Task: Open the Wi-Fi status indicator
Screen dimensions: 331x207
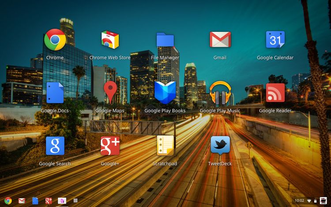Action: click(309, 201)
